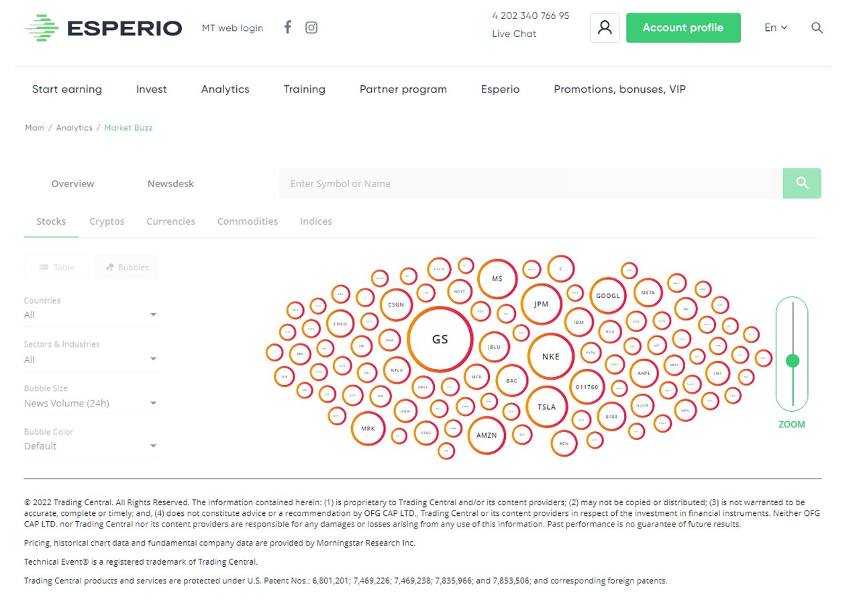The image size is (859, 603).
Task: Switch to the Cryptos tab
Action: [x=107, y=221]
